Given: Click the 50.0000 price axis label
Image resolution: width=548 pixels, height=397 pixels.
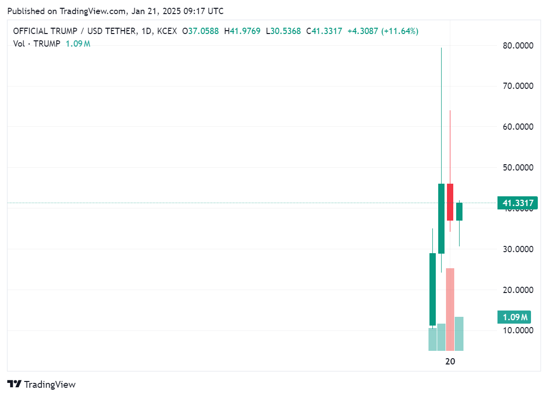Looking at the screenshot, I should click(x=518, y=168).
